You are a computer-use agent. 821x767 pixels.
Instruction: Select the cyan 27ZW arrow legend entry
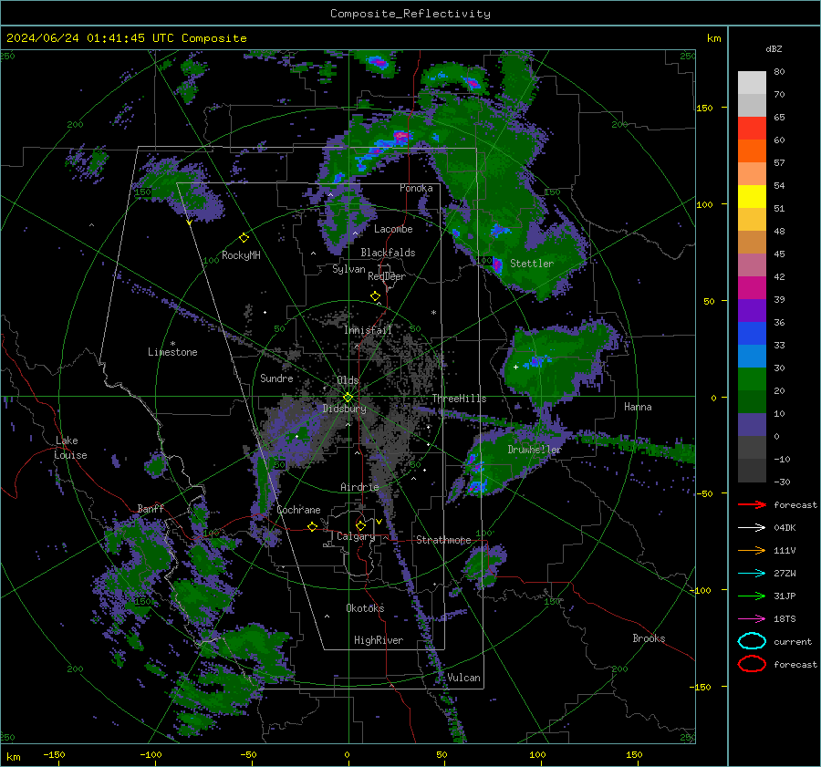click(752, 573)
